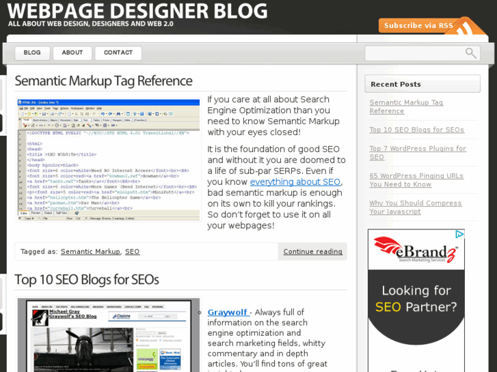This screenshot has width=497, height=372.
Task: Open recent post 65 WordPress Pinging URLs
Action: 416,180
